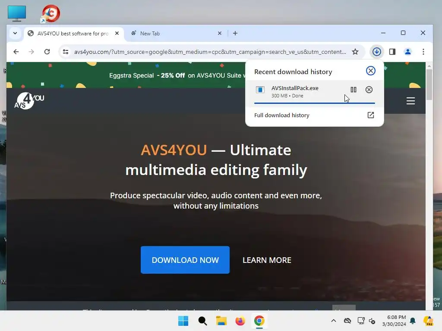Screen dimensions: 442x331
Task: Open the network tray icon
Action: 361,321
